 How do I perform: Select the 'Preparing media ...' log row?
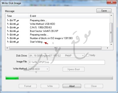coord(58,35)
